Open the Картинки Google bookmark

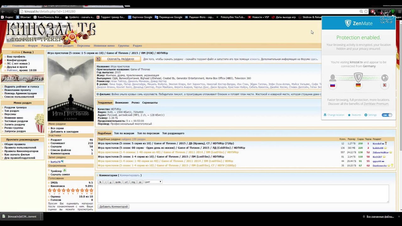point(140,17)
